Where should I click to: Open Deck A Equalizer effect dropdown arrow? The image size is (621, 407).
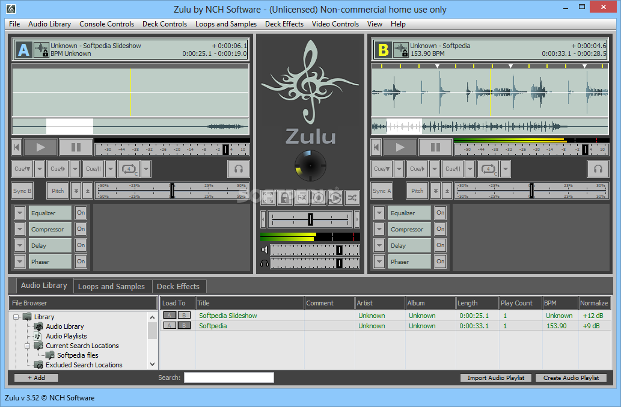point(20,213)
